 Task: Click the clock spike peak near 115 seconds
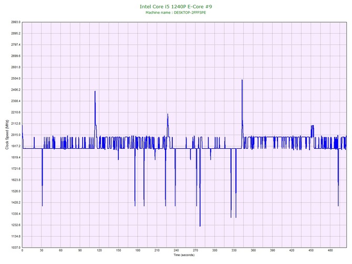(95, 92)
